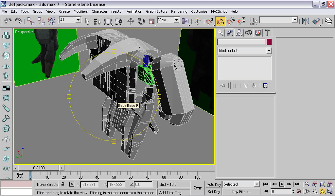Click the Undo arrow in the toolbar
This screenshot has height=196, width=335.
pos(8,21)
